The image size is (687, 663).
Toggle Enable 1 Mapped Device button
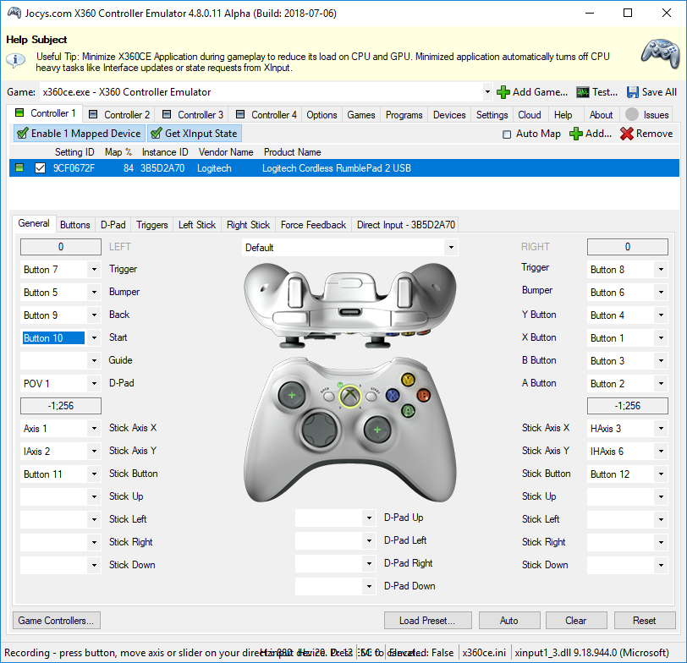point(79,134)
